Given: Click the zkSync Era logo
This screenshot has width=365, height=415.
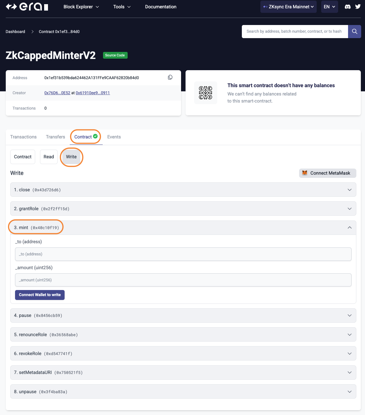Looking at the screenshot, I should (27, 7).
